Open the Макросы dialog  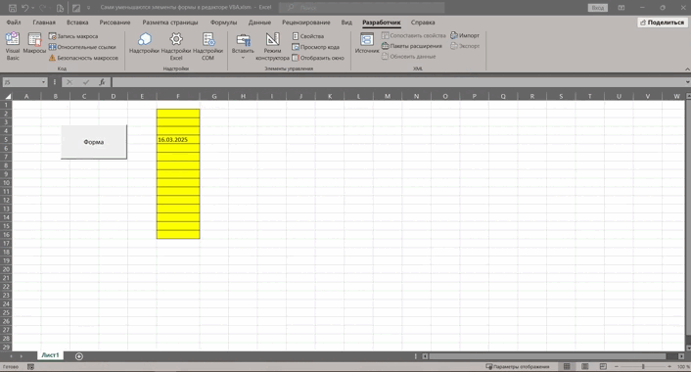tap(34, 43)
